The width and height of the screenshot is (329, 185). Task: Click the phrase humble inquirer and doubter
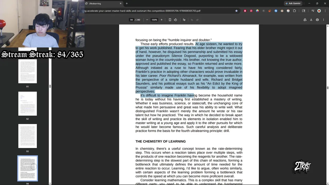click(x=189, y=40)
